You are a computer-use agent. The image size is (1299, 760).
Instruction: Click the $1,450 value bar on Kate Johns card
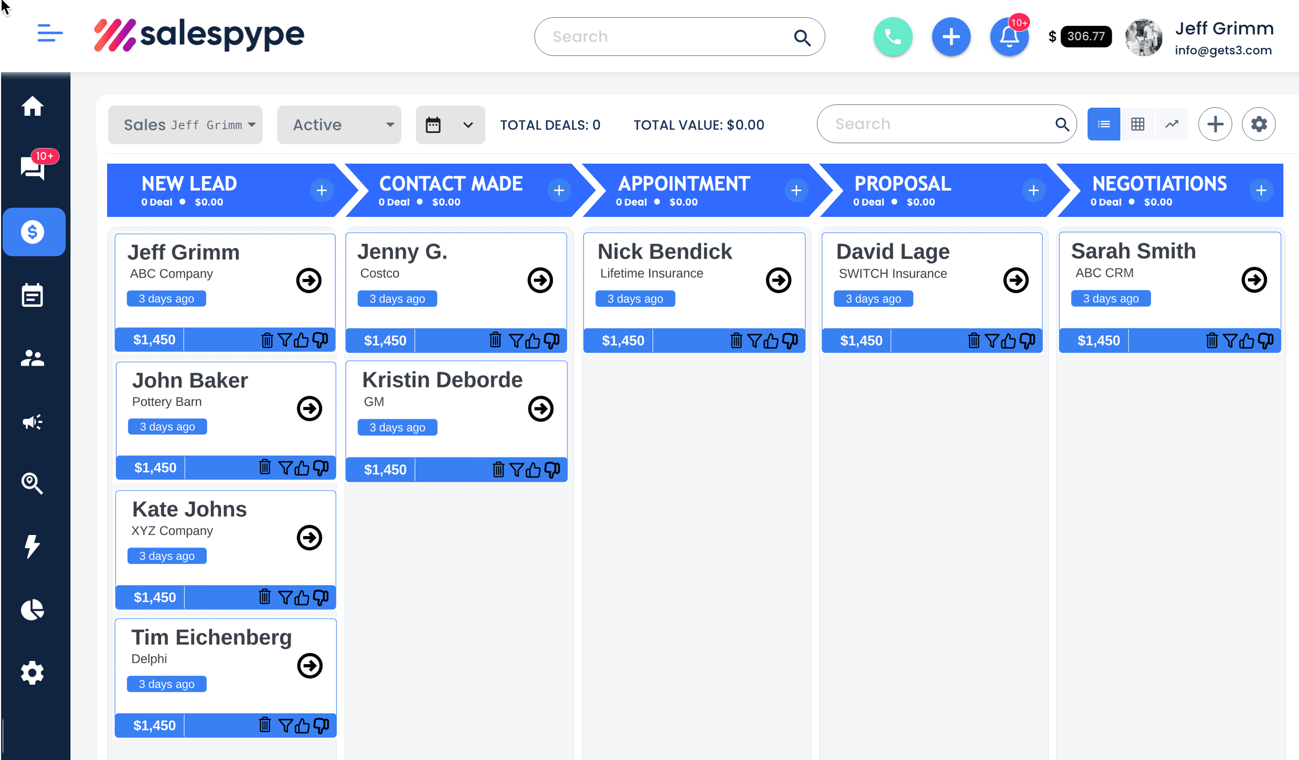click(156, 596)
